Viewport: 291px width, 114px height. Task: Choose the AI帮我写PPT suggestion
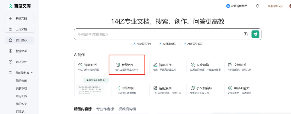142,44
